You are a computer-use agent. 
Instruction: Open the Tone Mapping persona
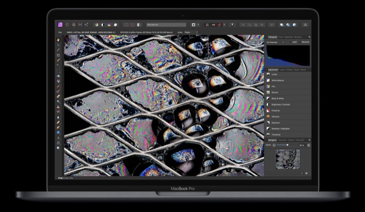(x=80, y=25)
